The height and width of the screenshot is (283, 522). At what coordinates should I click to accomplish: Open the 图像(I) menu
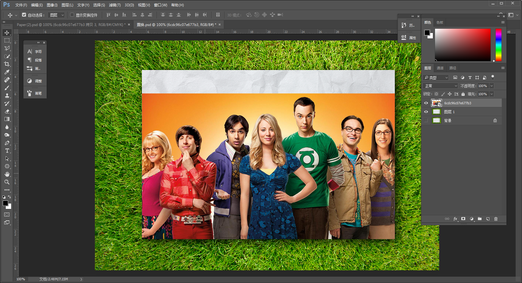click(x=52, y=5)
